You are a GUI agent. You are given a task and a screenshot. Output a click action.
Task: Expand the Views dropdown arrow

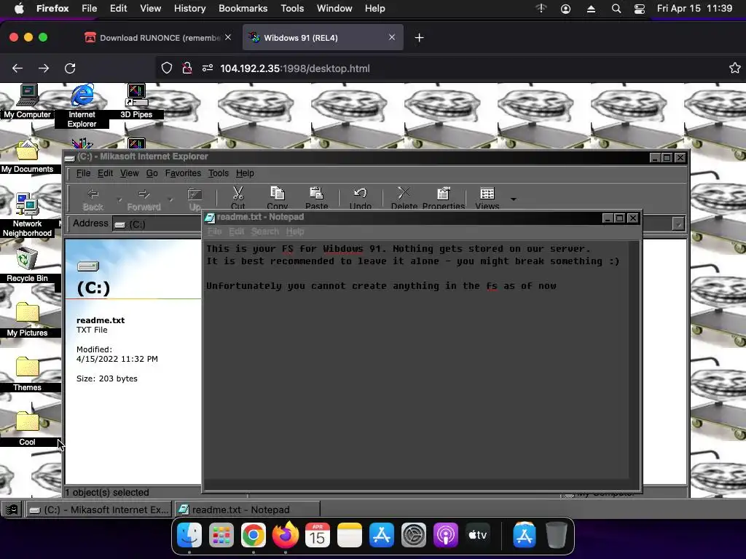514,199
